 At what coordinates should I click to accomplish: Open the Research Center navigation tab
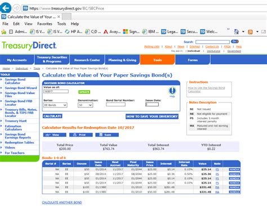point(87,60)
